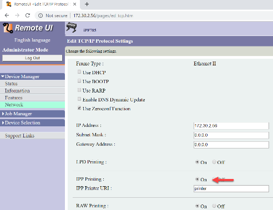Click the Administrator Mode label
Screen dimensions: 273x210
pos(26,50)
